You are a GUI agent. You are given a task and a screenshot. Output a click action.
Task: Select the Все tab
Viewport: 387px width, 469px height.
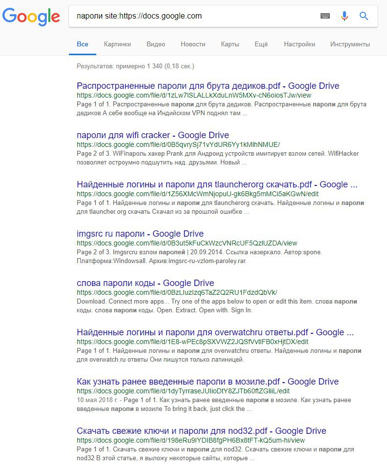[83, 44]
